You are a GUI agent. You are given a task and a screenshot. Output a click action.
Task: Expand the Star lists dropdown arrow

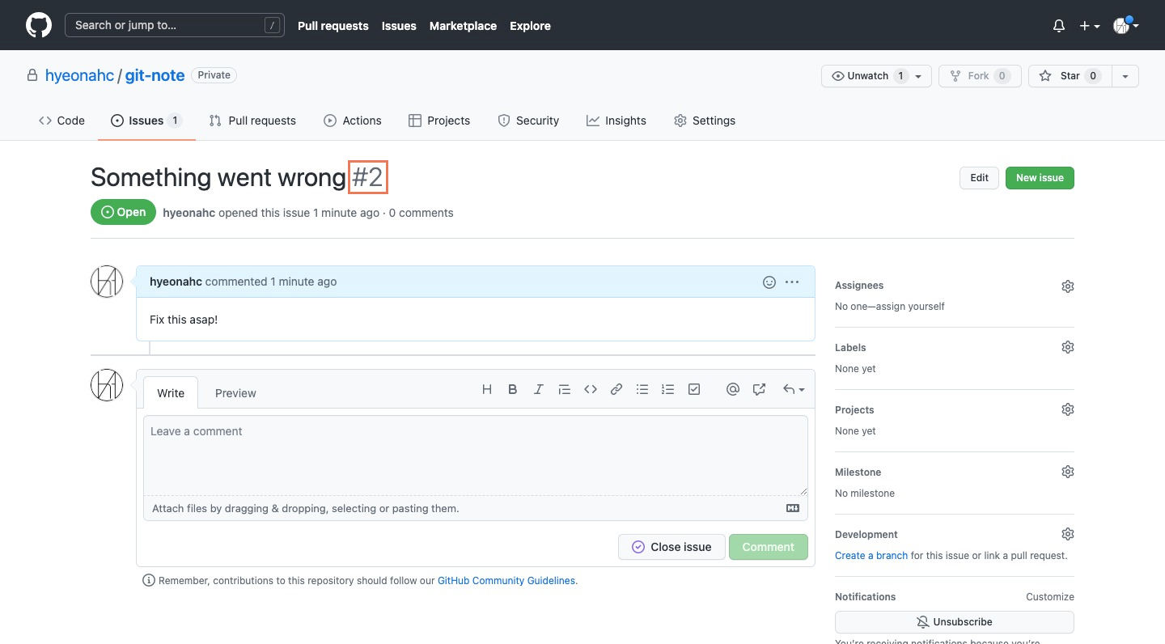[x=1125, y=76]
